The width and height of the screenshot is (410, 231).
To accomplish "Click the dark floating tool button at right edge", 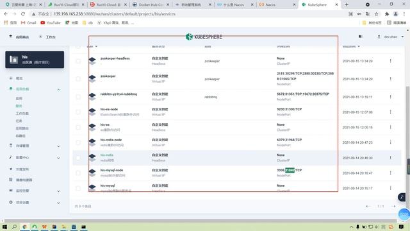I will click(402, 197).
